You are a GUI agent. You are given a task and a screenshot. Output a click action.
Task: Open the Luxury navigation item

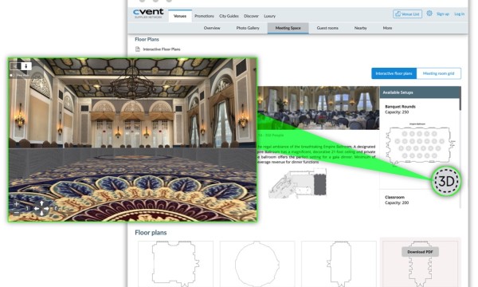click(x=269, y=16)
